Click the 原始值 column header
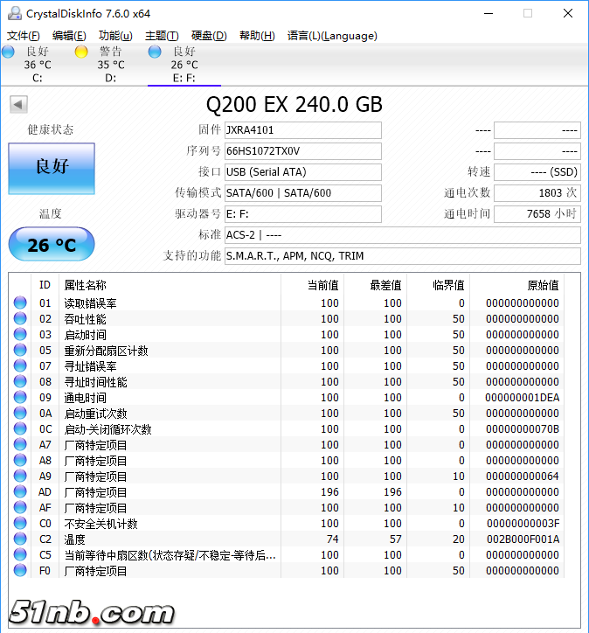This screenshot has width=589, height=633. point(542,285)
